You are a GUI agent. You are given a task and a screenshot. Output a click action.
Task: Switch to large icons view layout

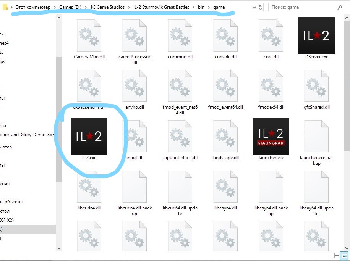coord(344,255)
